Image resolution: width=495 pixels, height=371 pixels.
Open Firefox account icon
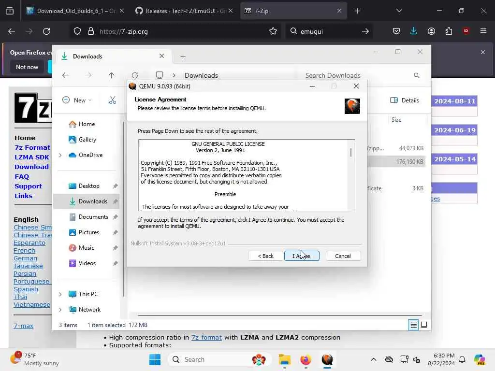coord(431,31)
